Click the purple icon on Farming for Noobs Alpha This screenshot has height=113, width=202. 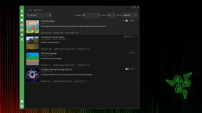132,37
